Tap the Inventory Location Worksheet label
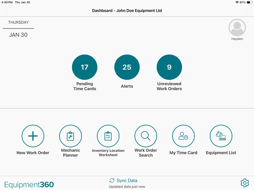 pos(108,153)
